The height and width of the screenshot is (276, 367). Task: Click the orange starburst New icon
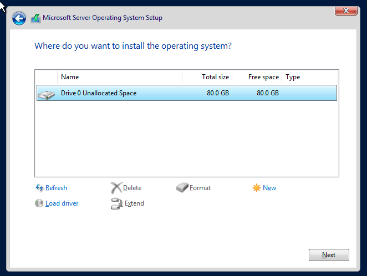click(256, 188)
